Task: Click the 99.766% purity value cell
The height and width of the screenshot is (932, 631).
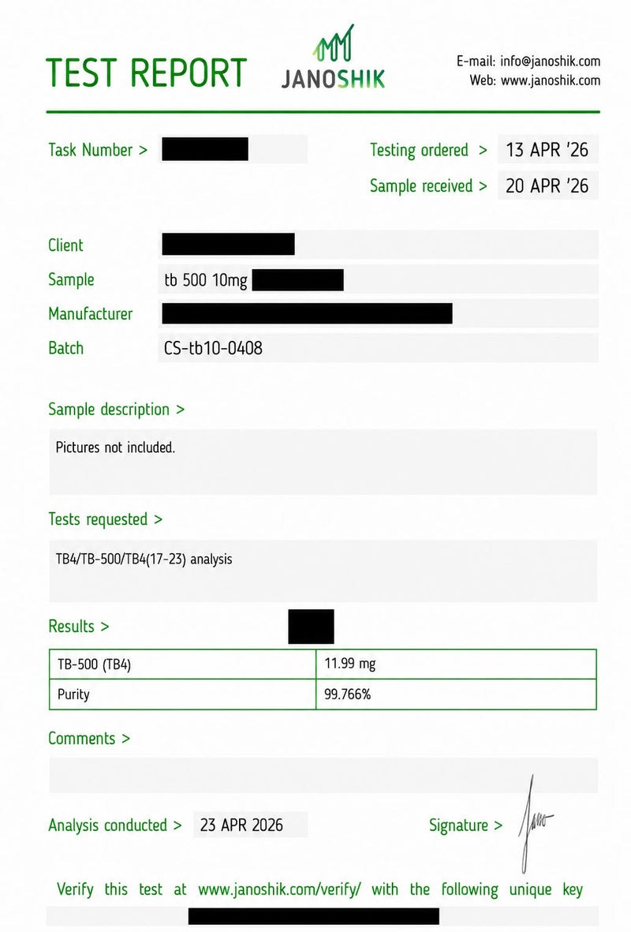Action: [456, 694]
